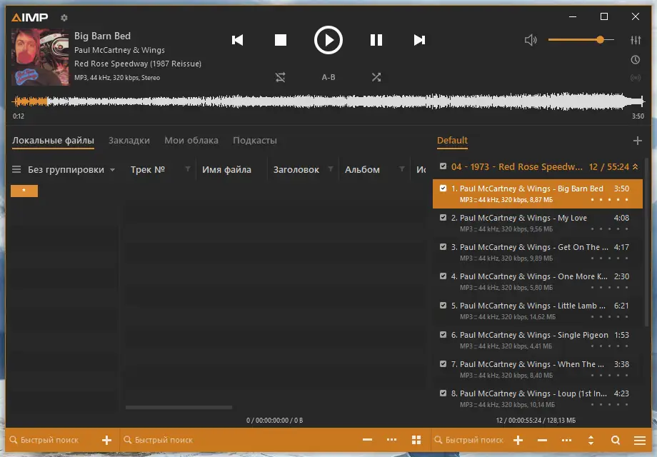Add to library via left-panel plus icon
Viewport: 657px width, 457px height.
click(107, 440)
